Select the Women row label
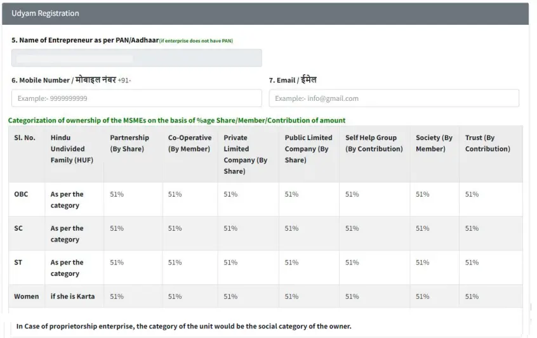This screenshot has width=537, height=338. (x=27, y=296)
